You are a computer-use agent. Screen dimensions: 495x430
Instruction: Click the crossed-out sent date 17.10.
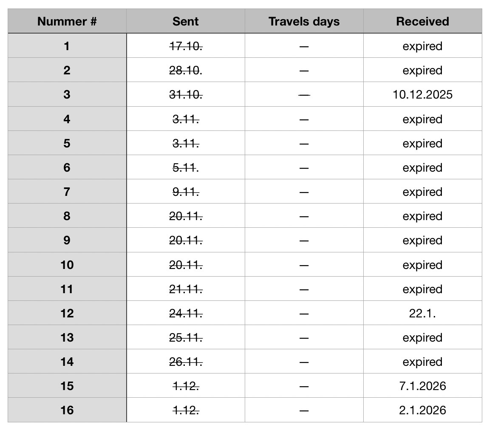click(x=186, y=46)
